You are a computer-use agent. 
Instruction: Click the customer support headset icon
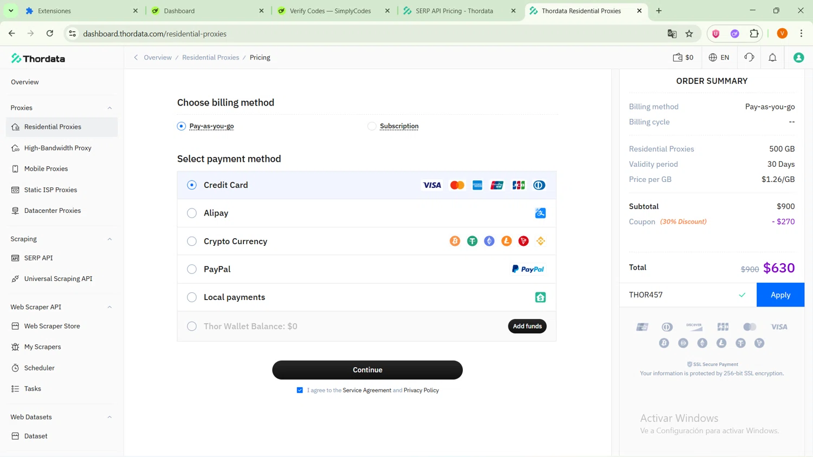tap(749, 57)
